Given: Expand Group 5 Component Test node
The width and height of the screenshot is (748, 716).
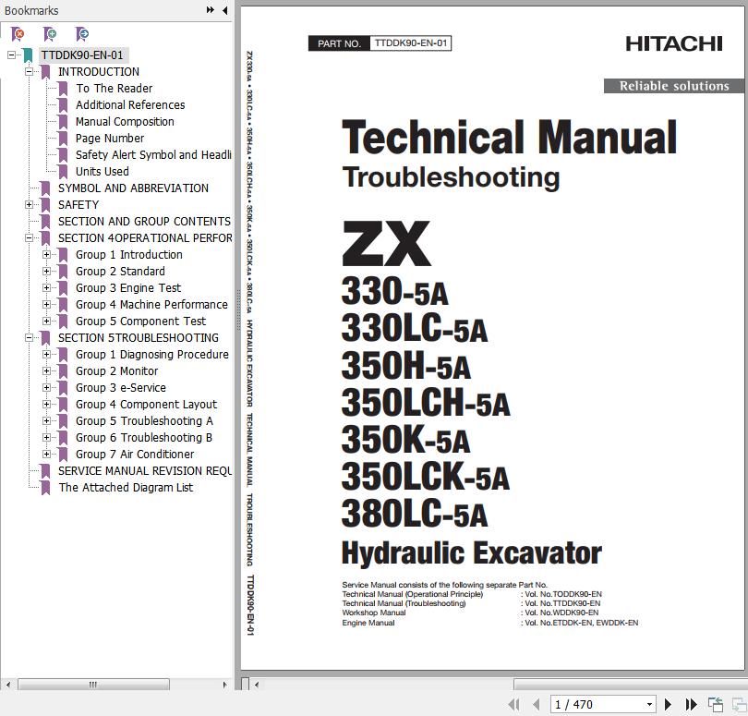Looking at the screenshot, I should [x=46, y=322].
